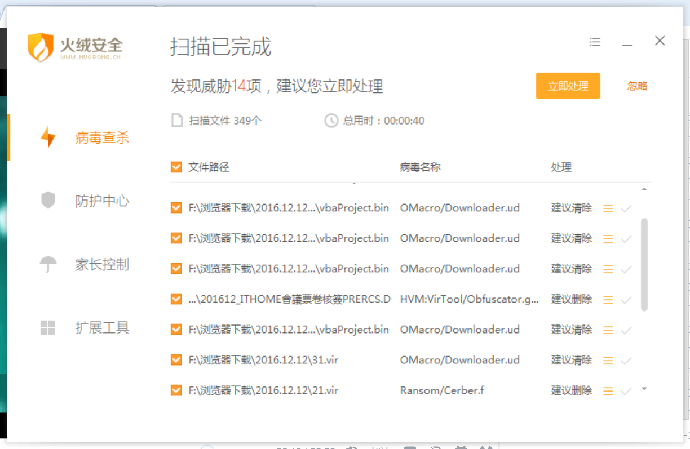Click scroll-down arrow of threat list
690x449 pixels.
click(644, 389)
